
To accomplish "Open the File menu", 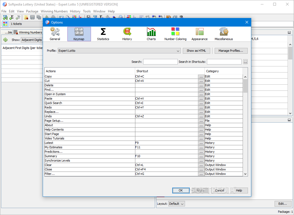I will 4,11.
